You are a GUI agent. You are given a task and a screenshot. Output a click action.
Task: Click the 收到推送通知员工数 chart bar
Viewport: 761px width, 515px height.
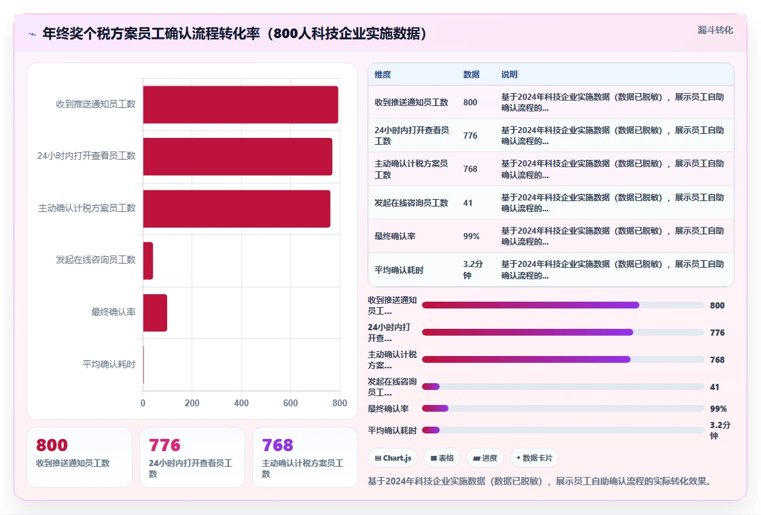pos(241,105)
